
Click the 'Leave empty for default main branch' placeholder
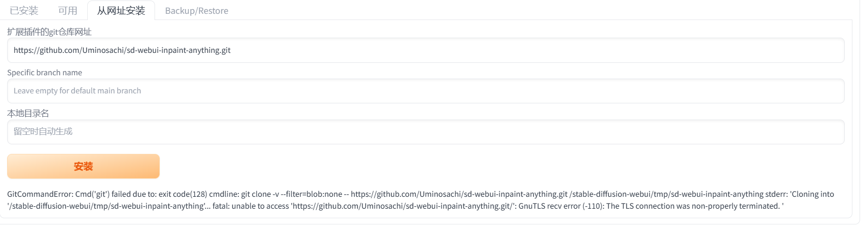[x=77, y=91]
